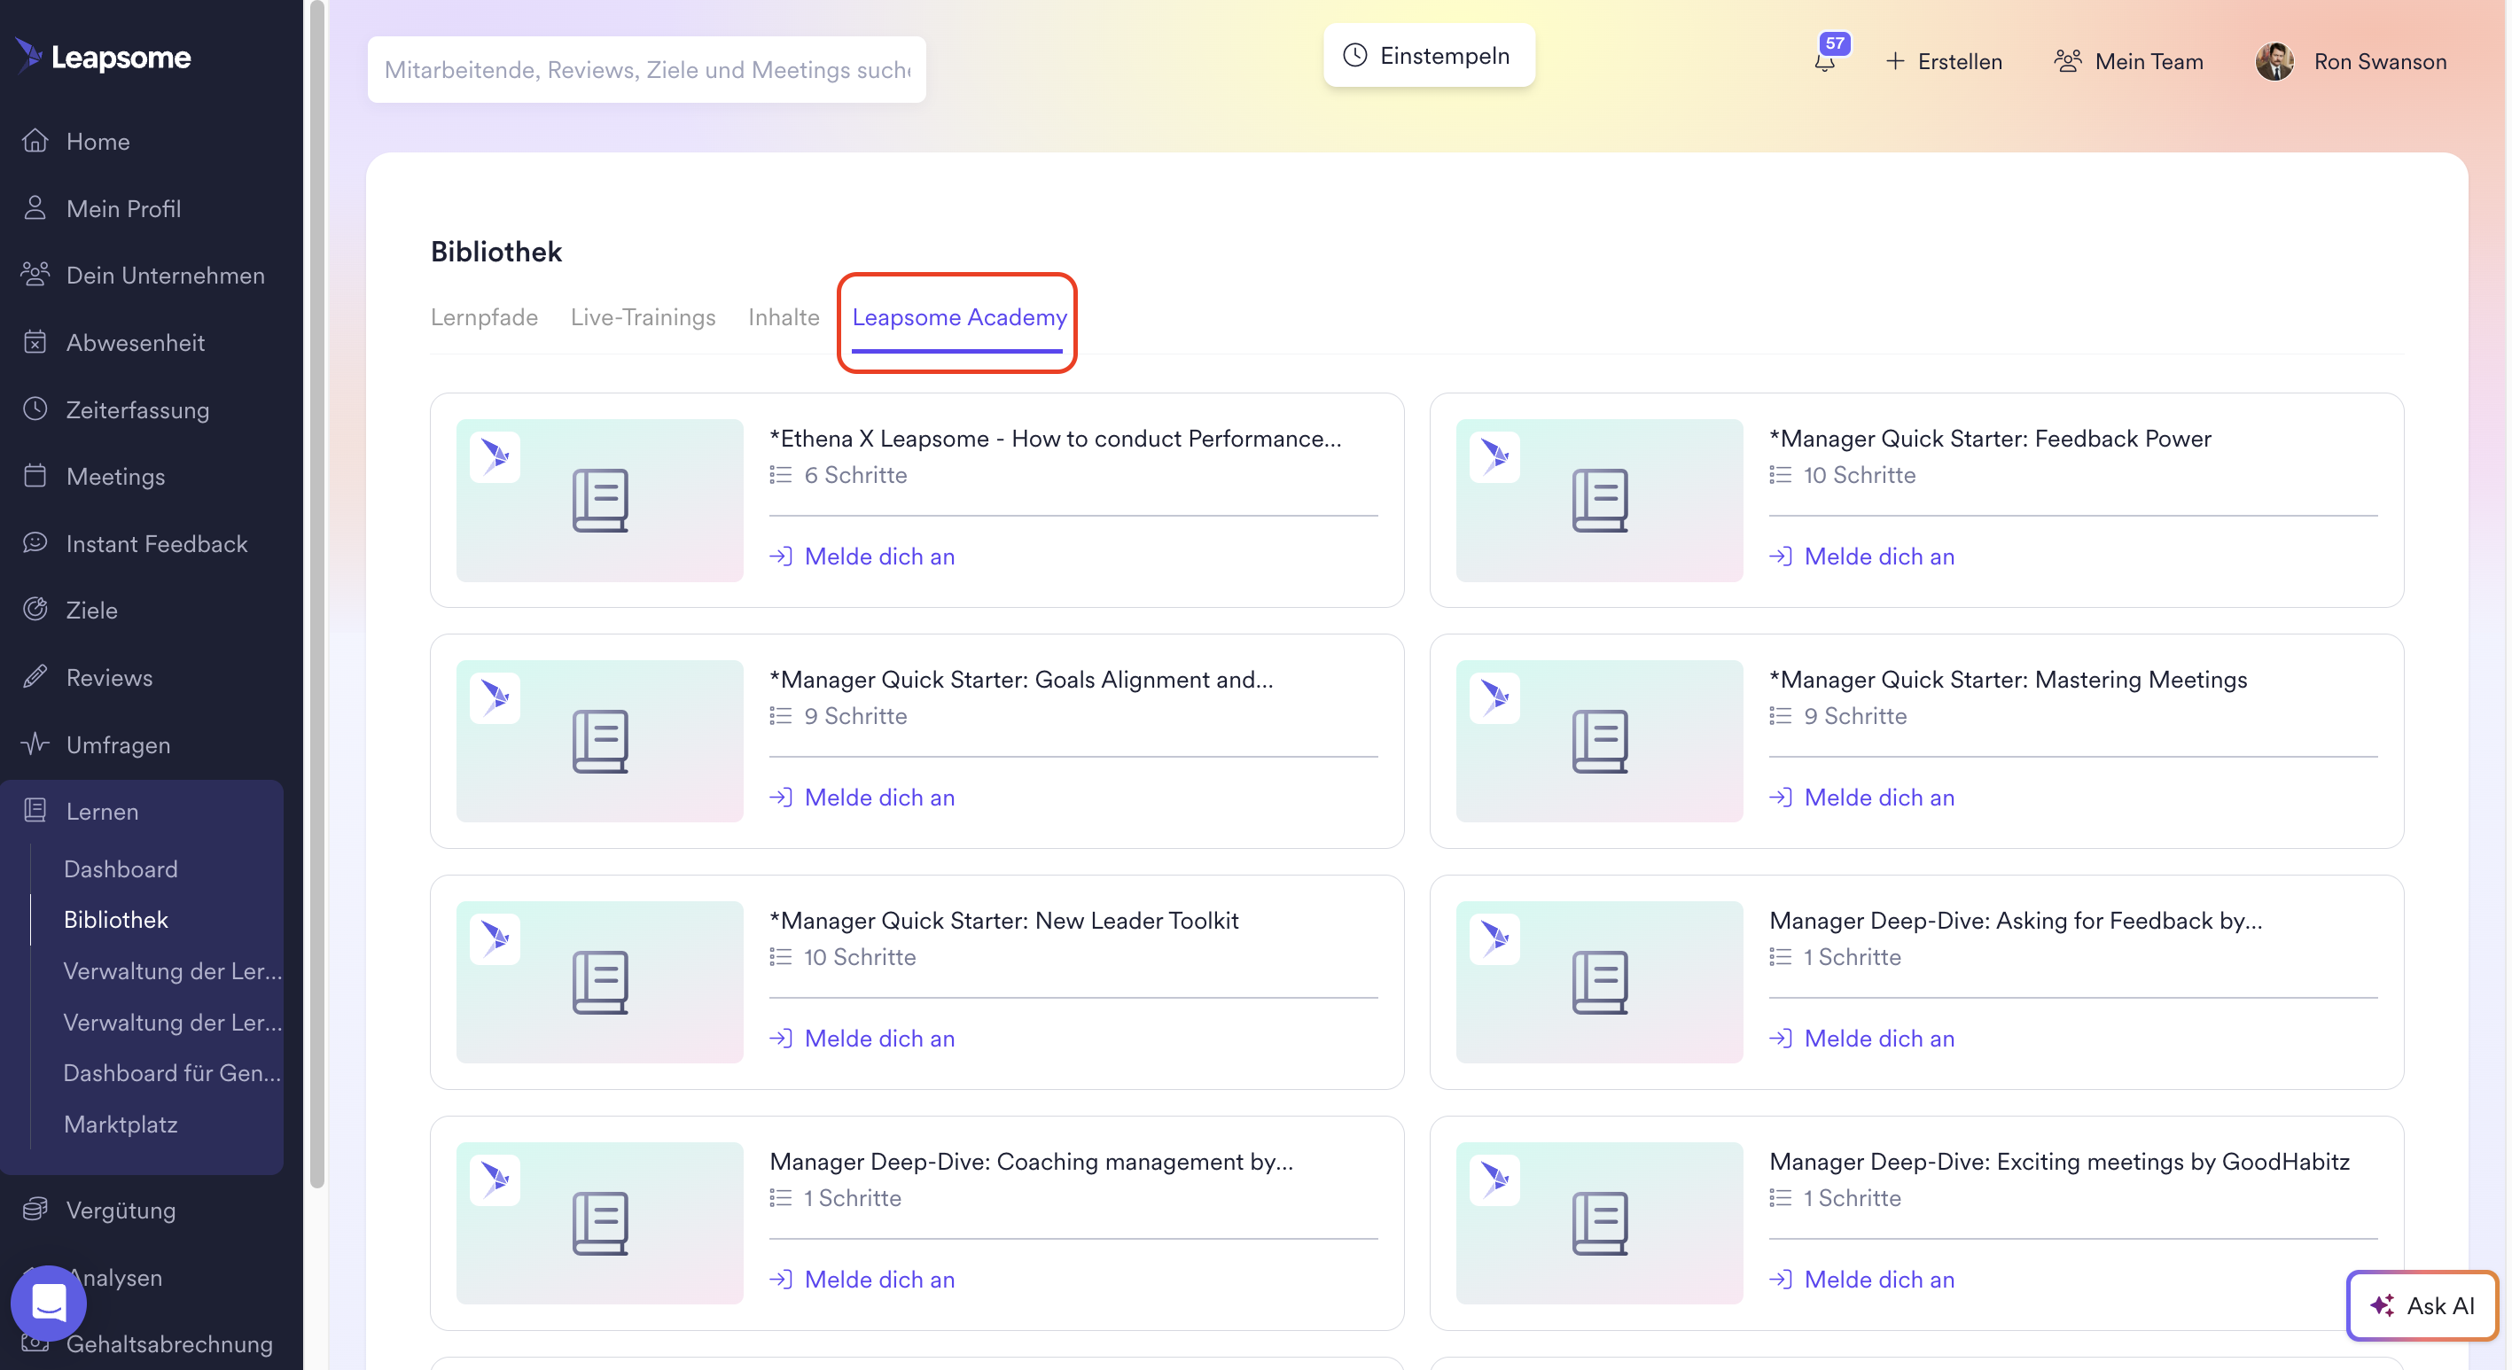Viewport: 2512px width, 1370px height.
Task: Click Melde dich an for Coaching management course
Action: [862, 1279]
